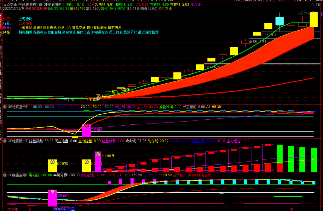Viewport: 323px width, 211px height.
Task: Expand the GF绝底狙击F indicator menu arrow
Action: [x=5, y=107]
